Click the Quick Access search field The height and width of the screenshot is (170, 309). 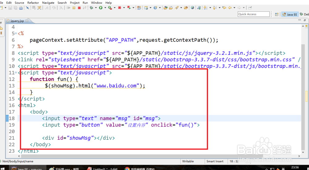(254, 14)
